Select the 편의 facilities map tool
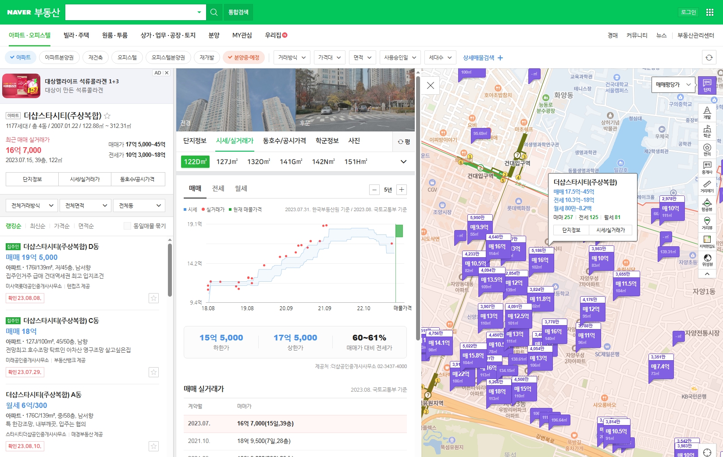 point(707,149)
